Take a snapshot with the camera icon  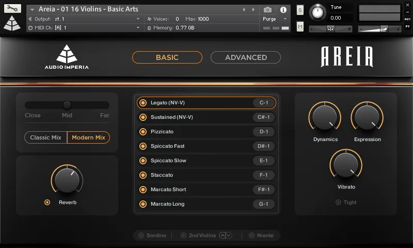[x=267, y=10]
